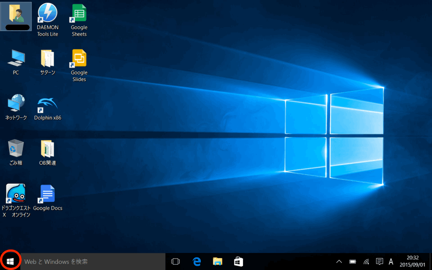The height and width of the screenshot is (270, 432).
Task: Open the Wi-Fi network flyout
Action: click(x=366, y=261)
